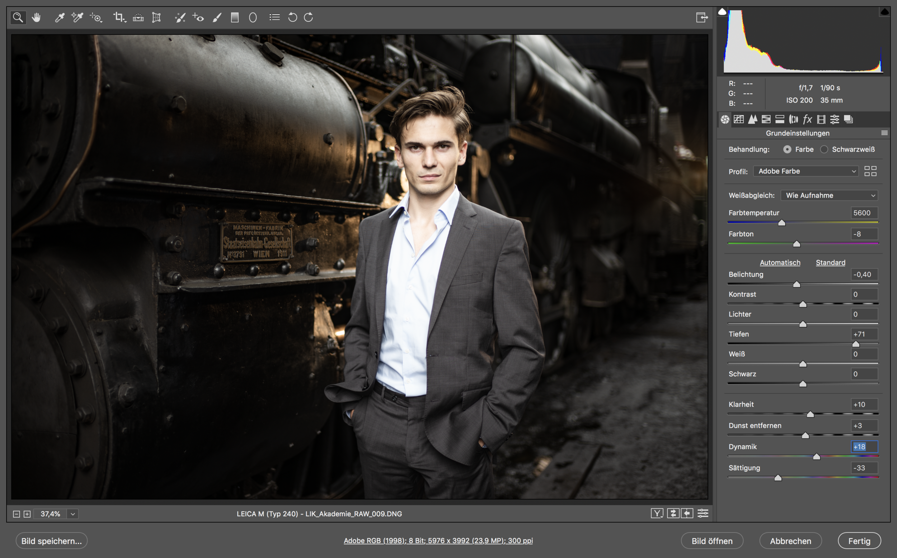
Task: Select the Zoom tool
Action: tap(18, 17)
